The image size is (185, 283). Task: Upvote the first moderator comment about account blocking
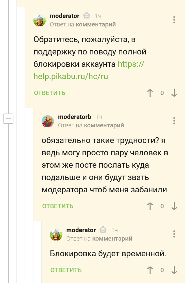150,93
